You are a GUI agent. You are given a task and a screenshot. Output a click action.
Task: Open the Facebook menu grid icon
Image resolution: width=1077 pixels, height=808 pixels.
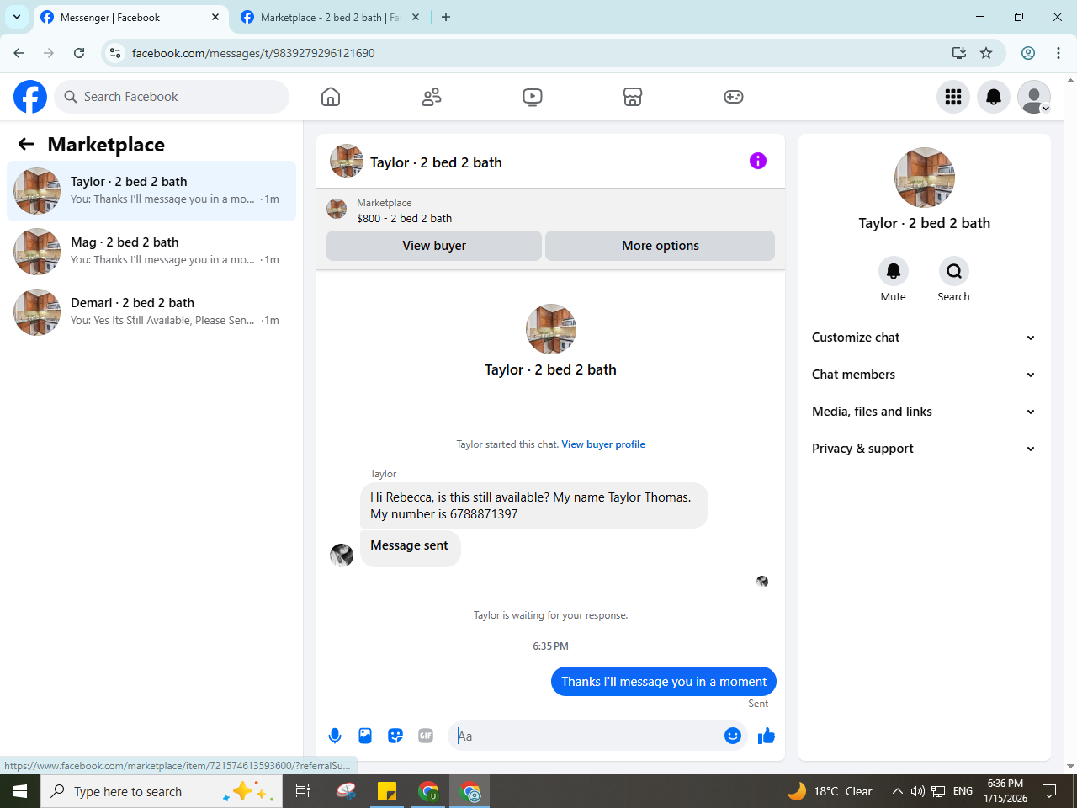tap(953, 97)
